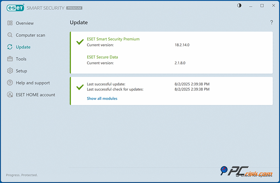Open ESET HOME account page
280x183 pixels.
35,95
